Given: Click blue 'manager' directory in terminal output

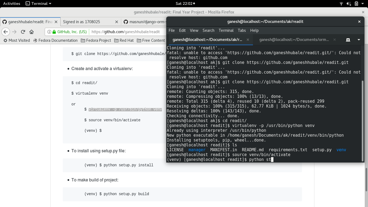Looking at the screenshot, I should (197, 150).
